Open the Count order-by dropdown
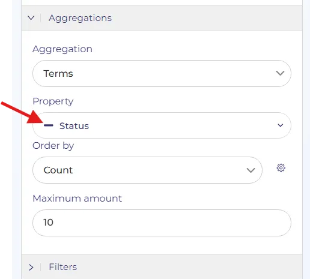Screen dimensions: 310x279 [147, 170]
